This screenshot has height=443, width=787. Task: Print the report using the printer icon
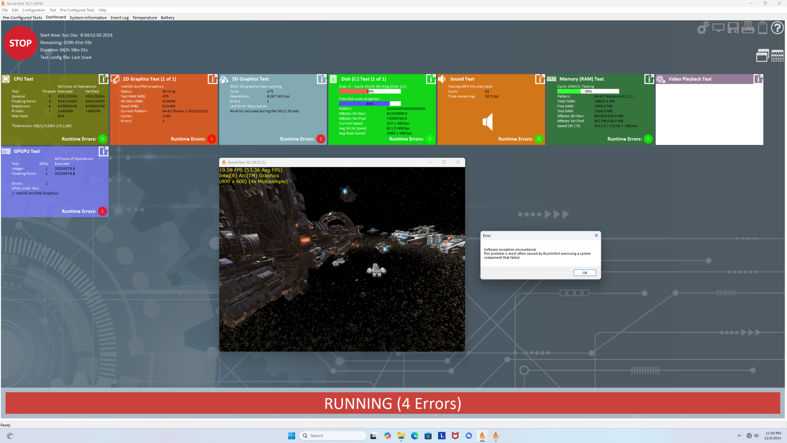pos(748,28)
